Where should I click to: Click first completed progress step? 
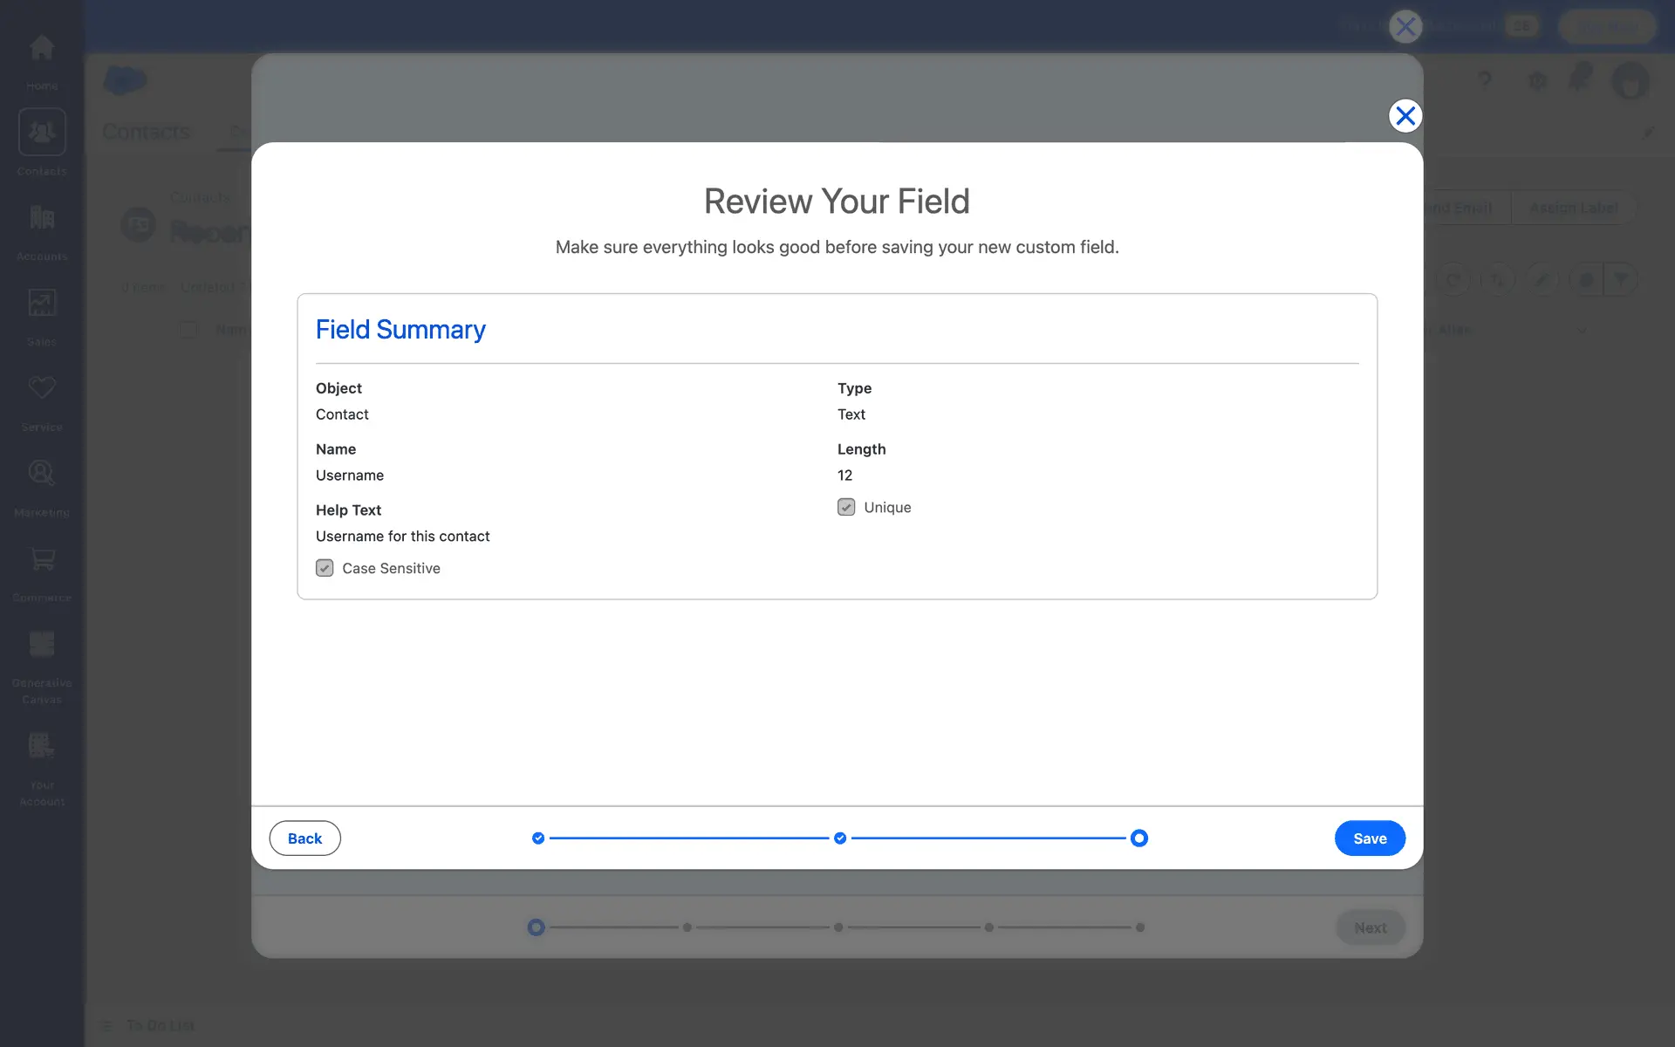[538, 838]
